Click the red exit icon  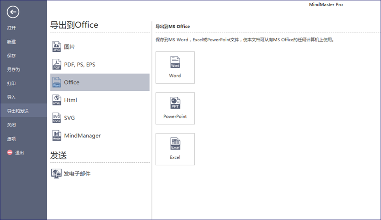point(10,153)
